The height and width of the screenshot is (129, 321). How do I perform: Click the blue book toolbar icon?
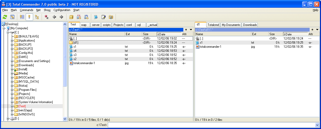[x=96, y=17]
